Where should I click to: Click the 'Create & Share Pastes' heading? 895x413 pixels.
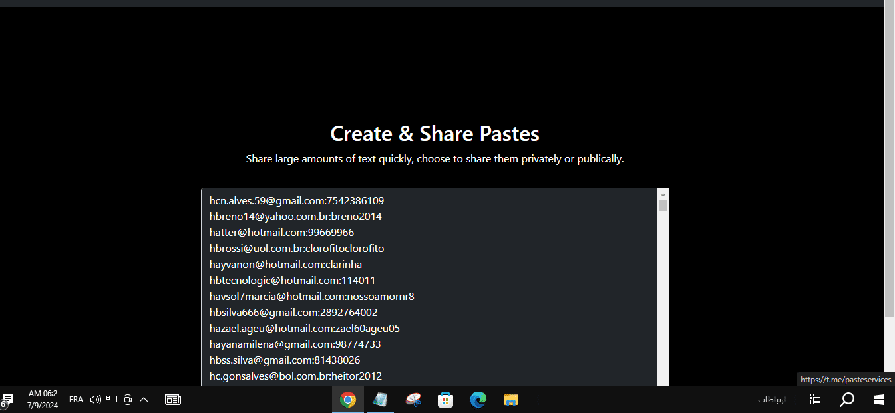click(x=435, y=134)
